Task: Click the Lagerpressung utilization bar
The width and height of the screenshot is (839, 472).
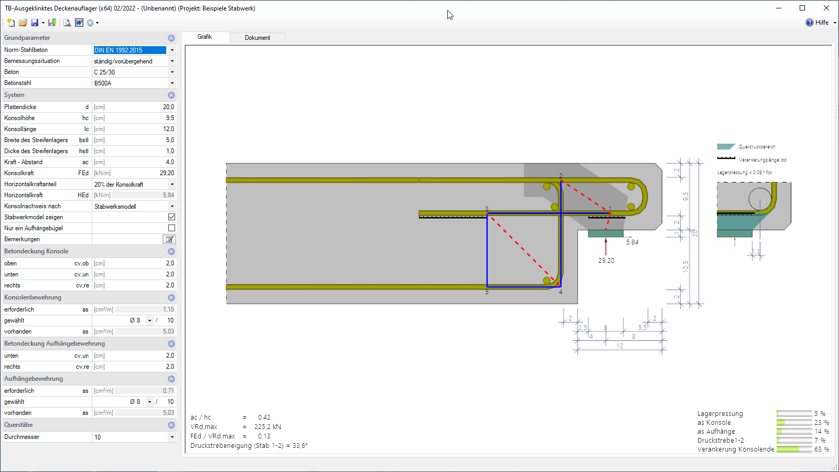Action: pos(794,414)
